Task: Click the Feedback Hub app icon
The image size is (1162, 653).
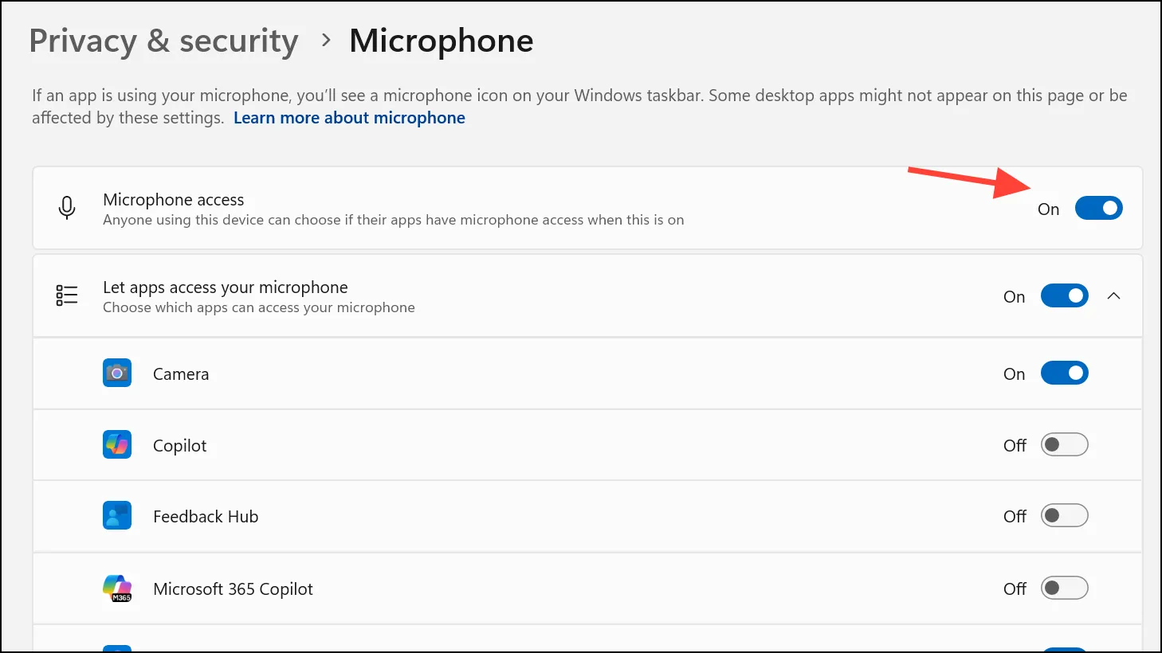Action: coord(117,516)
